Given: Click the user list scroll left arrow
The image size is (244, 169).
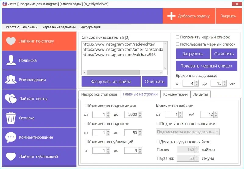Looking at the screenshot, I should [84, 72].
